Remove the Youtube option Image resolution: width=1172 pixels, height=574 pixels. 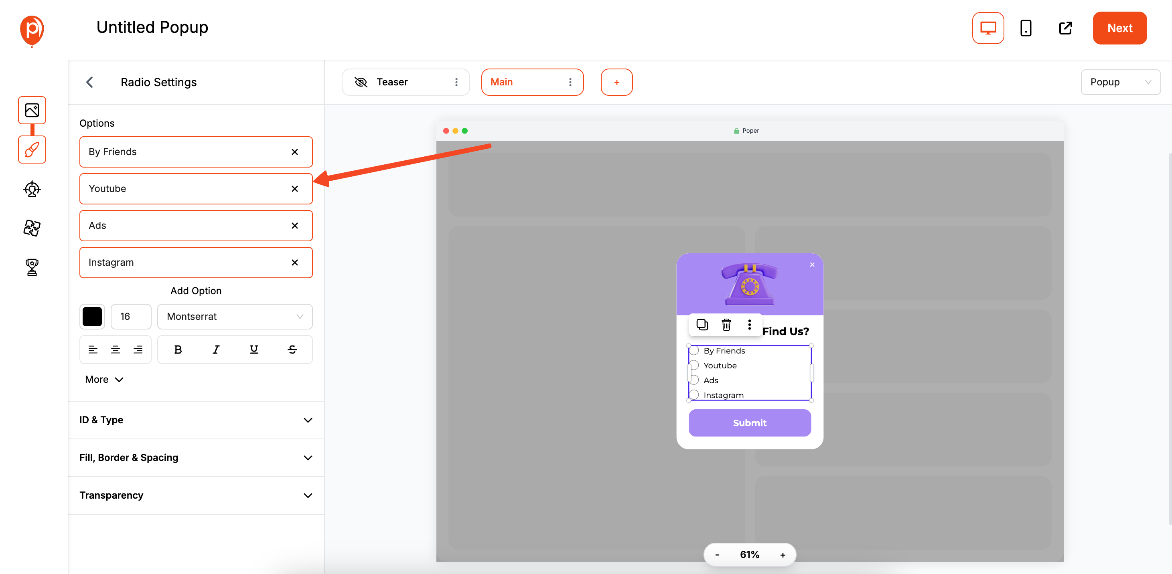[294, 189]
